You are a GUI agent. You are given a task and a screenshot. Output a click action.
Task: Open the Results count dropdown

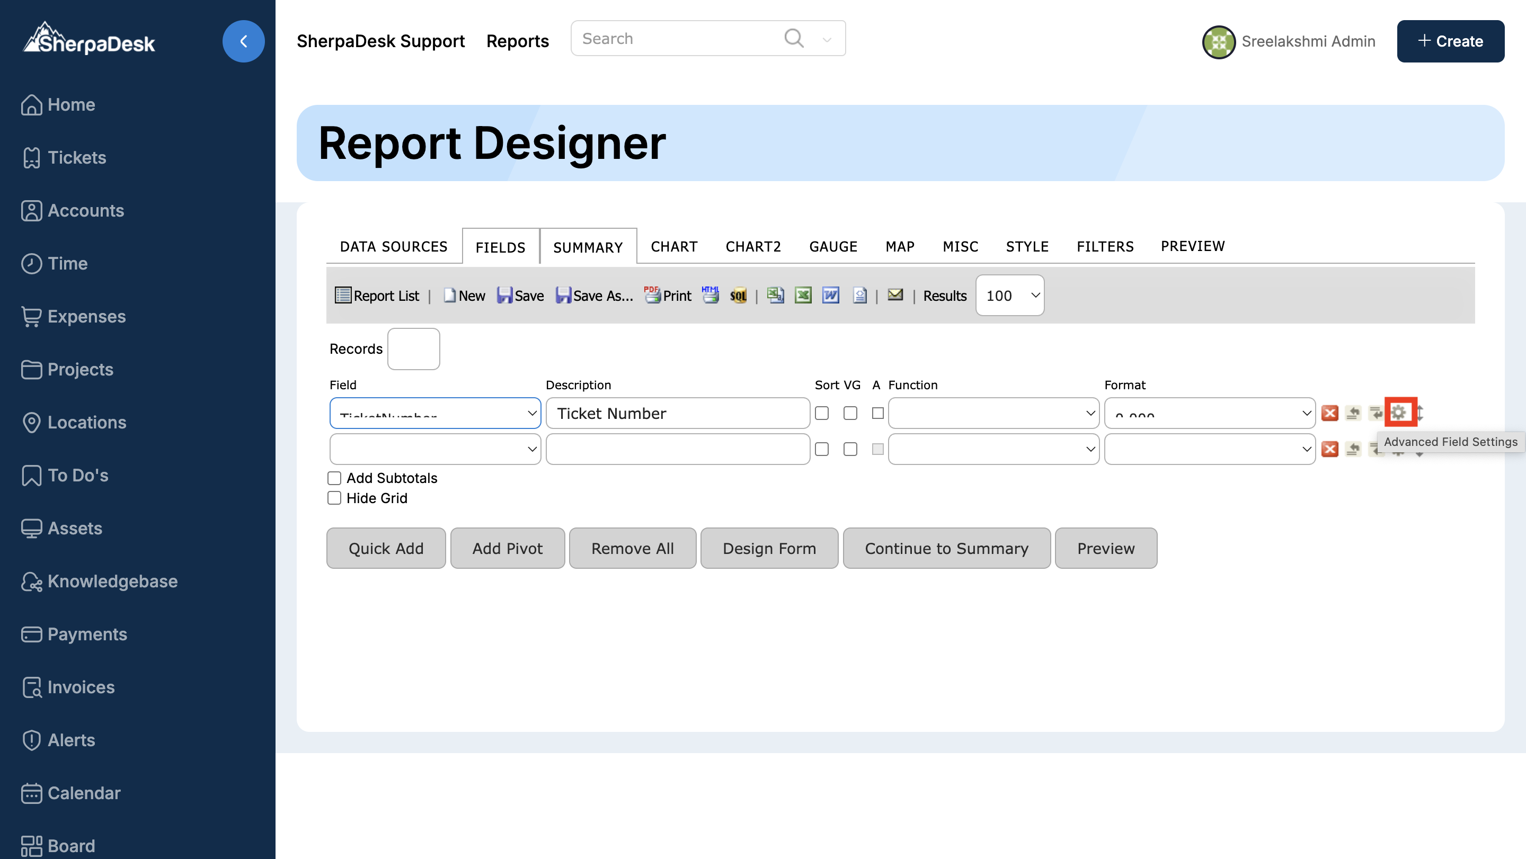coord(1009,296)
